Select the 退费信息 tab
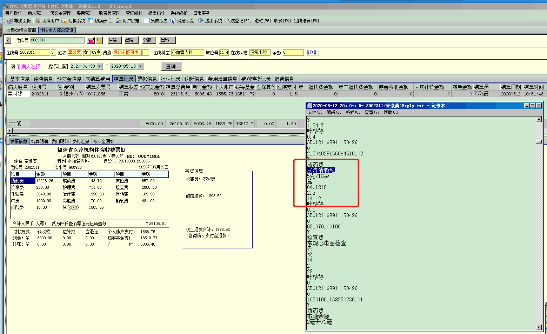Viewport: 547px width, 334px height. pos(284,79)
